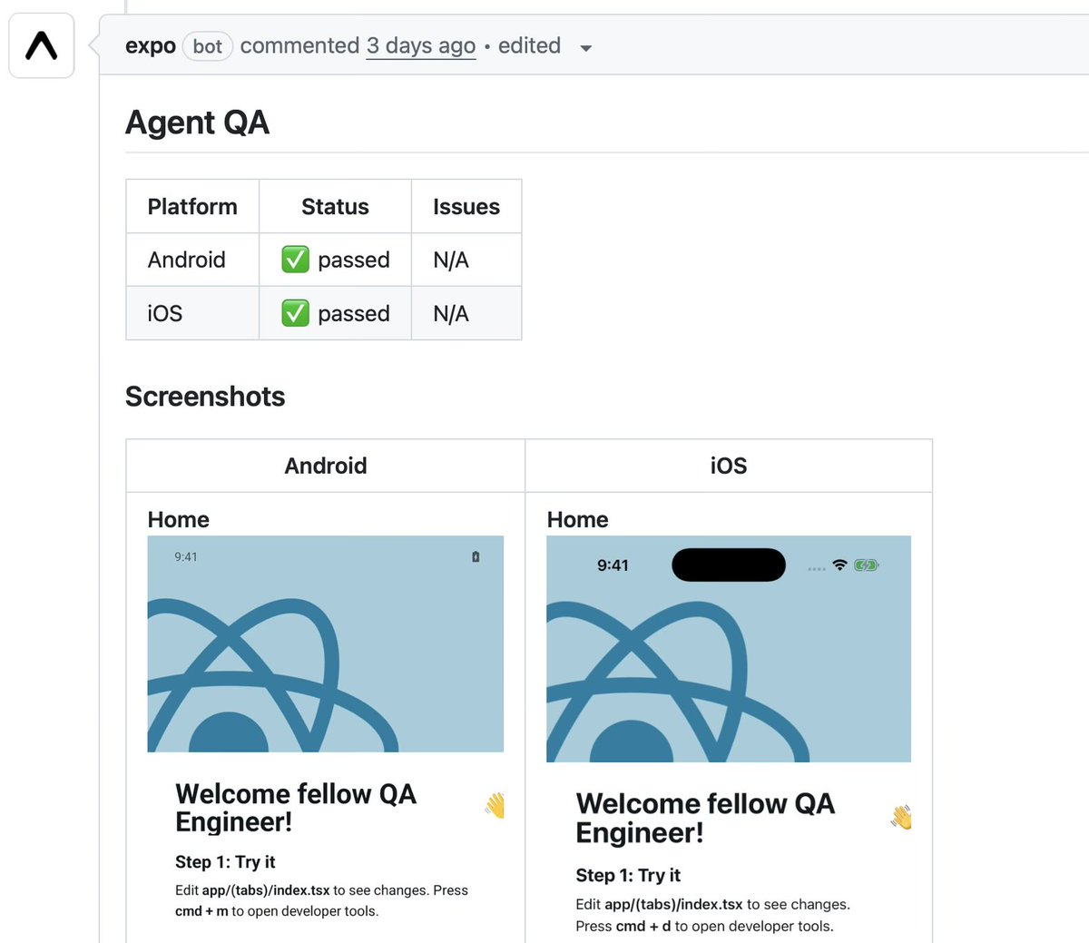Viewport: 1089px width, 943px height.
Task: Click the Agent QA heading
Action: point(197,123)
